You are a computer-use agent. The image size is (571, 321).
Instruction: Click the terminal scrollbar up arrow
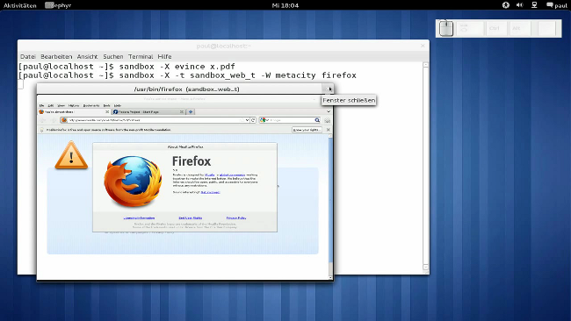[425, 65]
